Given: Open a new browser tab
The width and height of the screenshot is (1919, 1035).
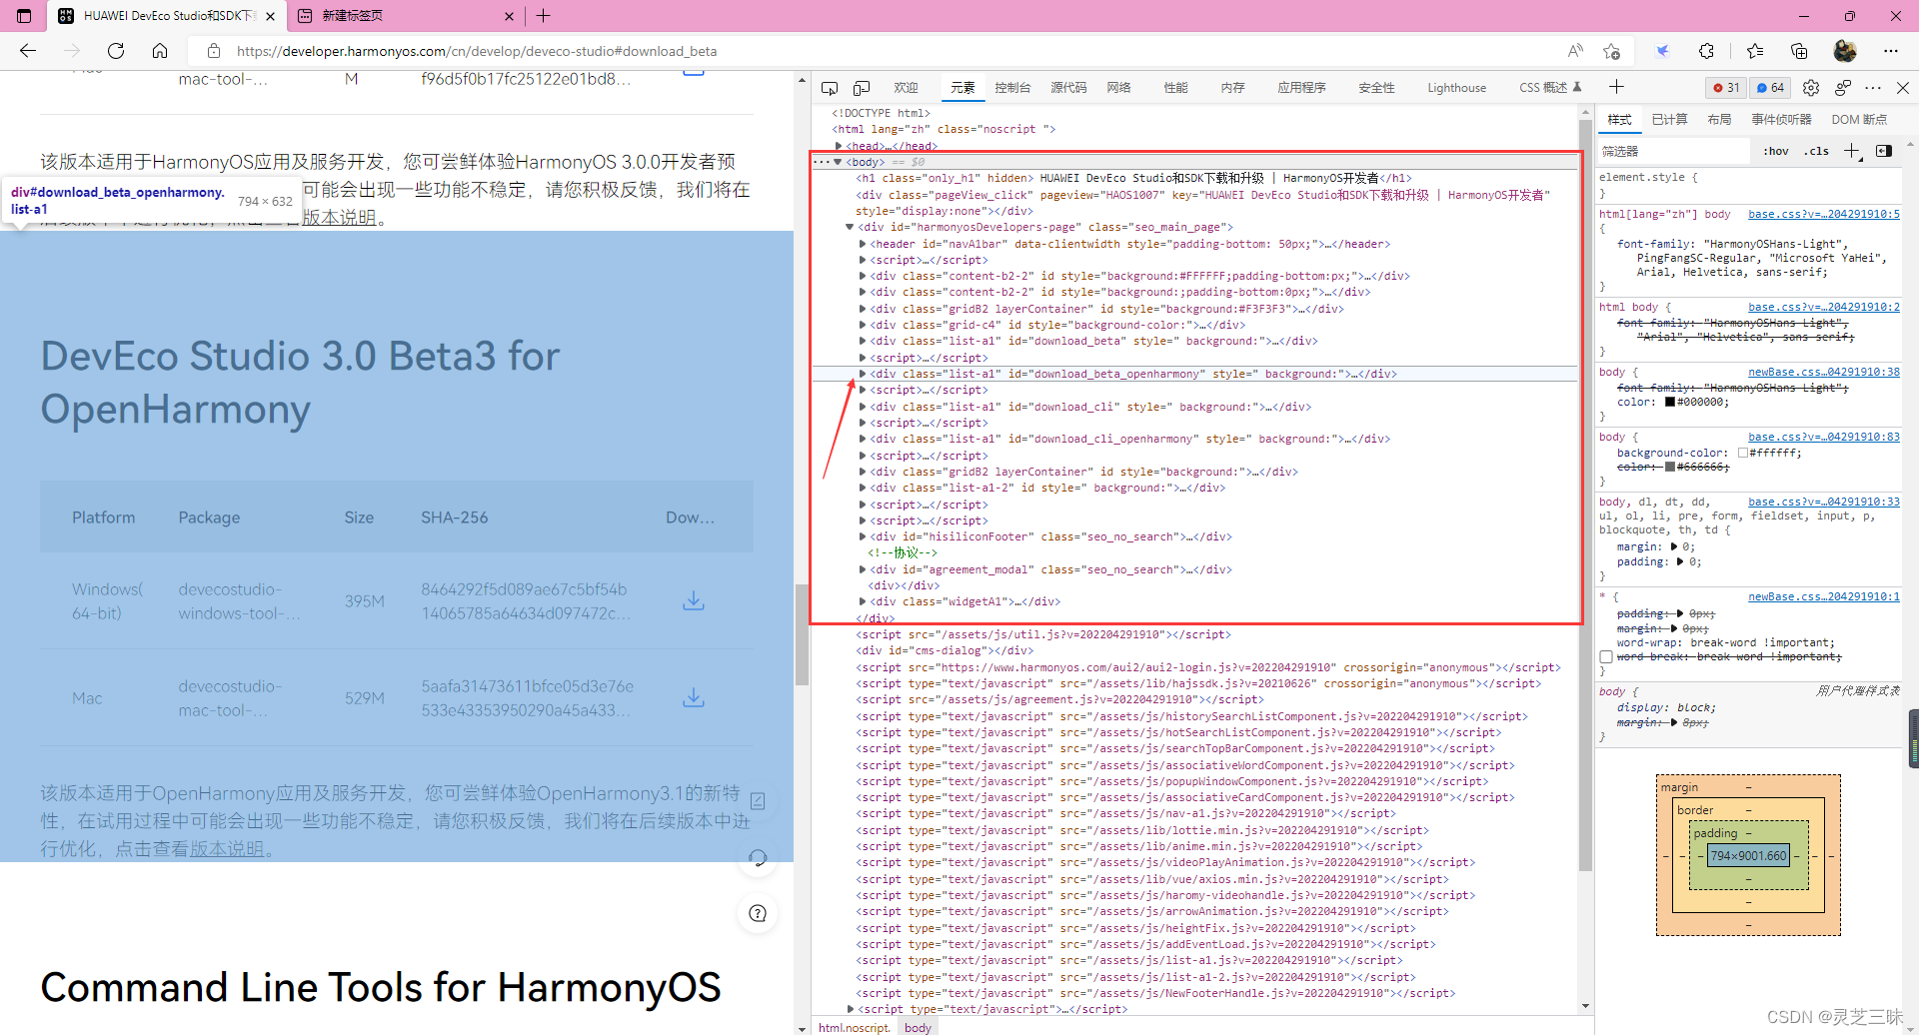Looking at the screenshot, I should pyautogui.click(x=544, y=16).
